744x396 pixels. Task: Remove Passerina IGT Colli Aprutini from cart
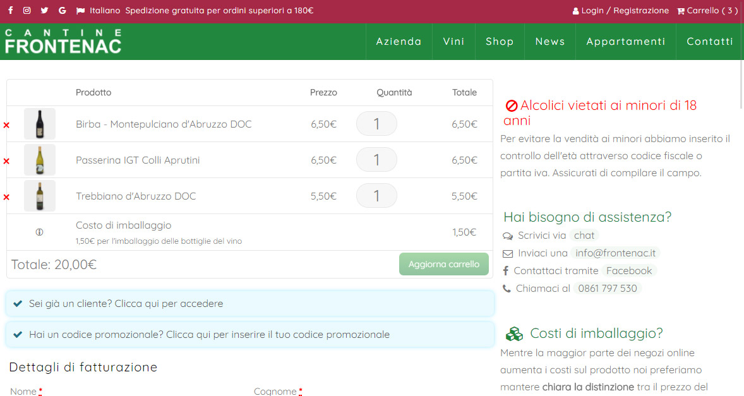pyautogui.click(x=6, y=161)
